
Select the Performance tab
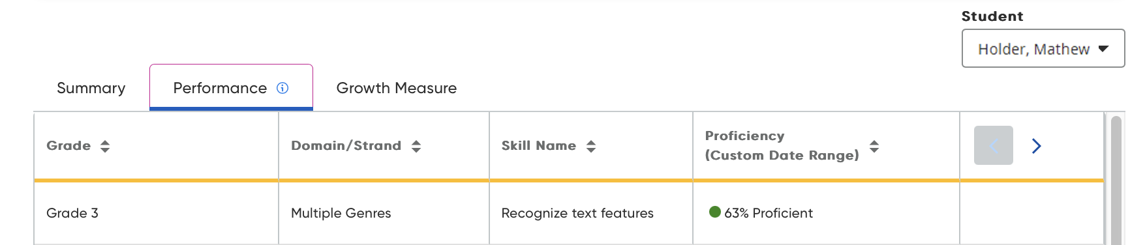click(231, 88)
